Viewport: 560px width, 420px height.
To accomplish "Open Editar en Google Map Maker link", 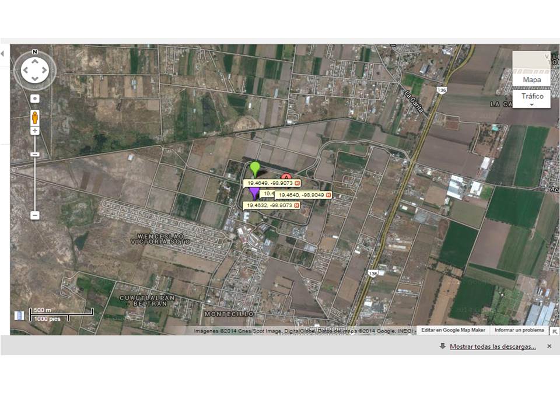I will click(453, 330).
